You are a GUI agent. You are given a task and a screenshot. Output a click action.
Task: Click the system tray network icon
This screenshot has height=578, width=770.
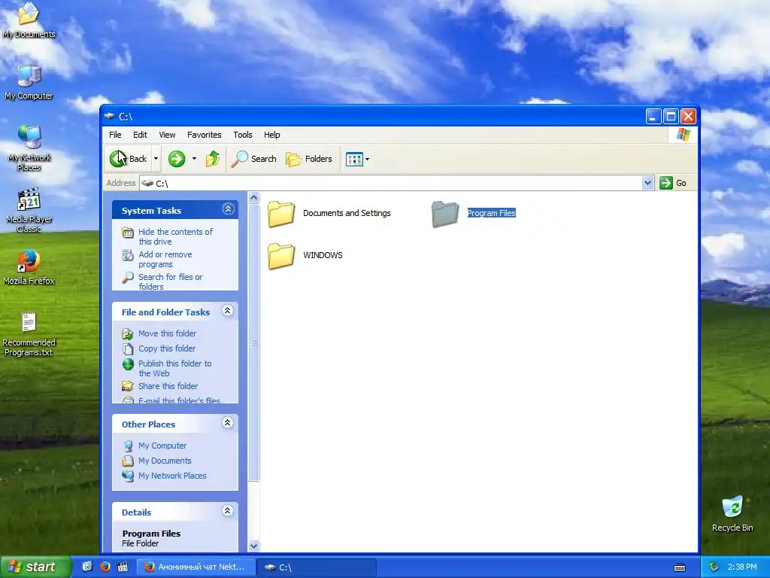click(714, 567)
